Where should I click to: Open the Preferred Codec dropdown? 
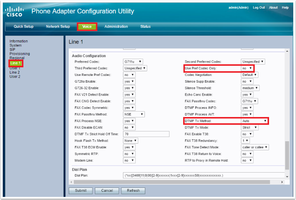click(x=133, y=62)
